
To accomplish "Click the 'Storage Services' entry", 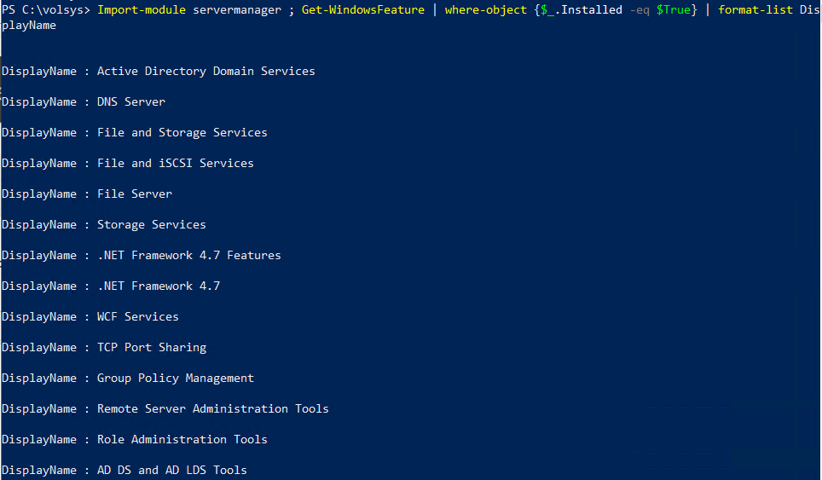I will tap(151, 225).
